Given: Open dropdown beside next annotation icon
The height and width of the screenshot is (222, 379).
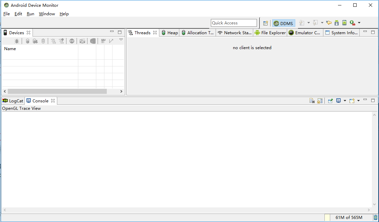Looking at the screenshot, I should pyautogui.click(x=309, y=23).
